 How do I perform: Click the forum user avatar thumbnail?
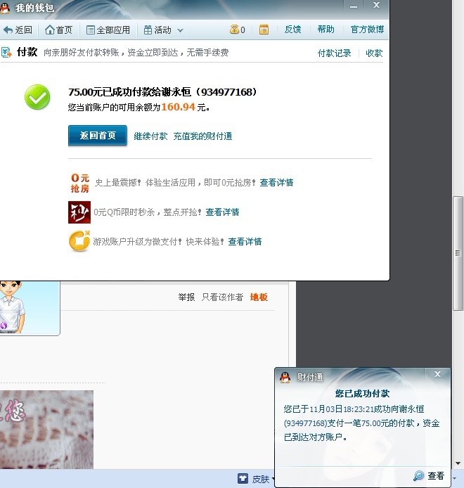[30, 308]
